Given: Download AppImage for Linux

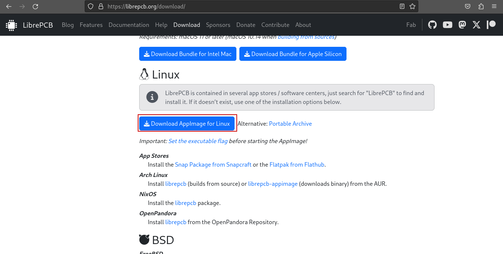Looking at the screenshot, I should click(x=187, y=123).
